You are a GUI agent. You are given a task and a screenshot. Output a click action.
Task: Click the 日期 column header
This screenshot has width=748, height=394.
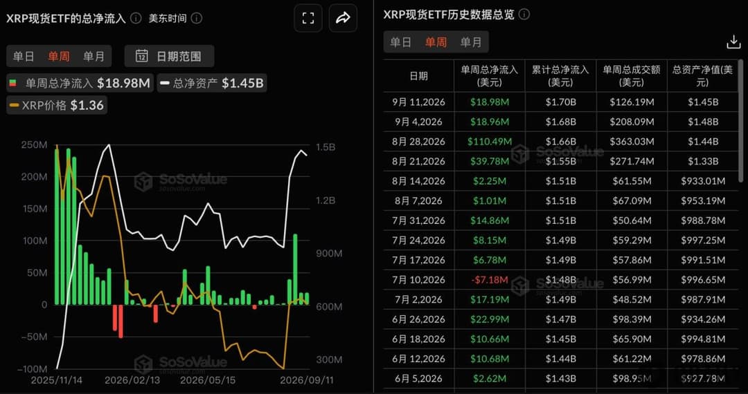pyautogui.click(x=419, y=75)
